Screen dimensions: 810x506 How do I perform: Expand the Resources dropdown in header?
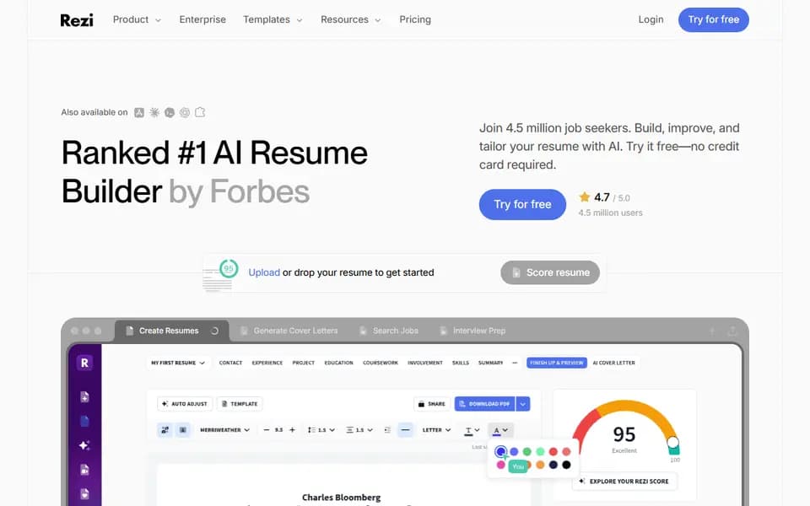tap(351, 19)
